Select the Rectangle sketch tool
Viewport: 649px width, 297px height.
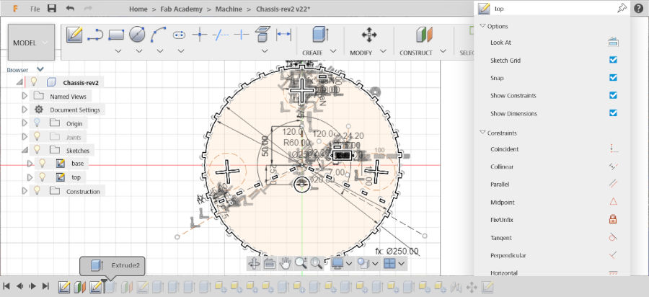(116, 35)
